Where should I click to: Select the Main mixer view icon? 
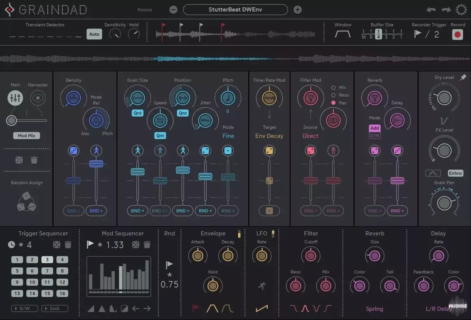pos(15,98)
